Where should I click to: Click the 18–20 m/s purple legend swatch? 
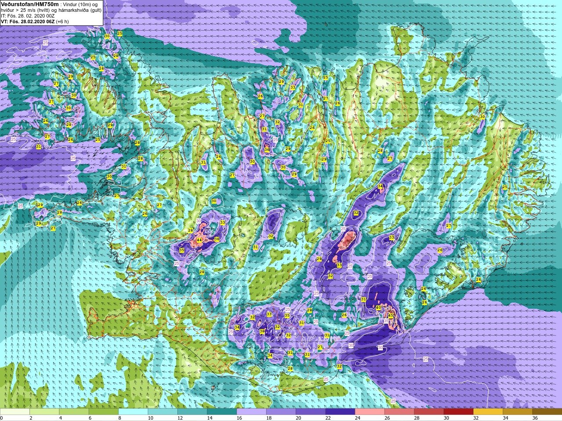[281, 412]
